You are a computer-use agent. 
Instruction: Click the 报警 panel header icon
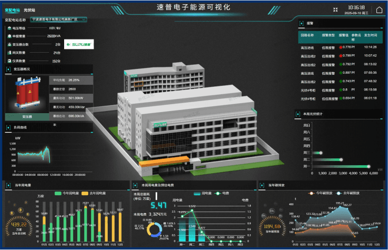(301, 23)
